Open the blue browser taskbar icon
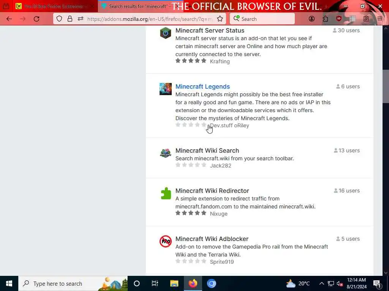Viewport: 389px width, 291px height. [211, 283]
